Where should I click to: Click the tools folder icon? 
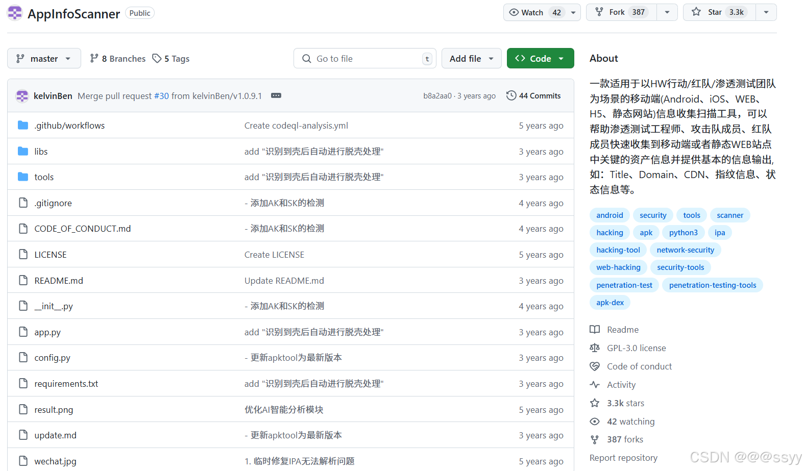(23, 177)
